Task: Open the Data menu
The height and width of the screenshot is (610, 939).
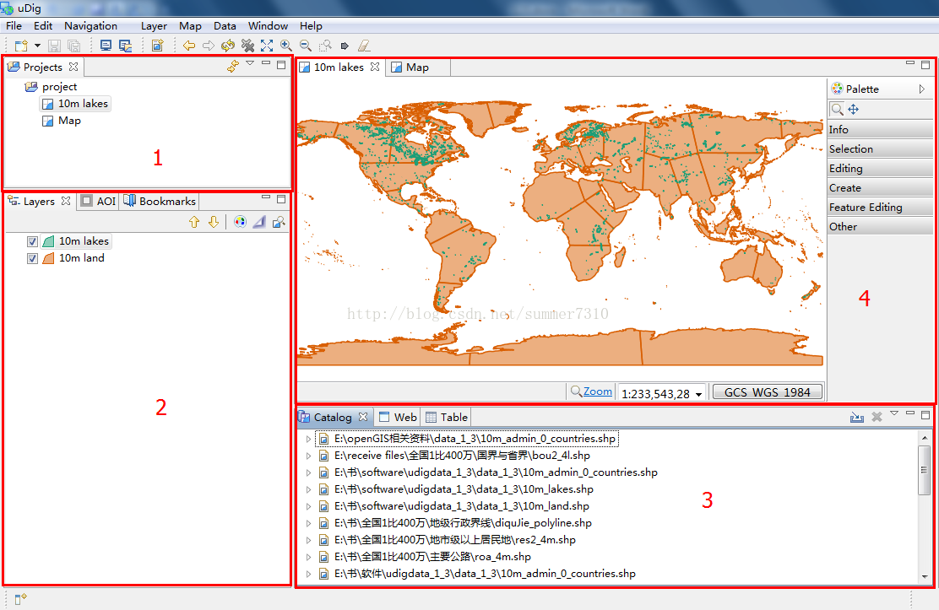Action: pos(225,26)
